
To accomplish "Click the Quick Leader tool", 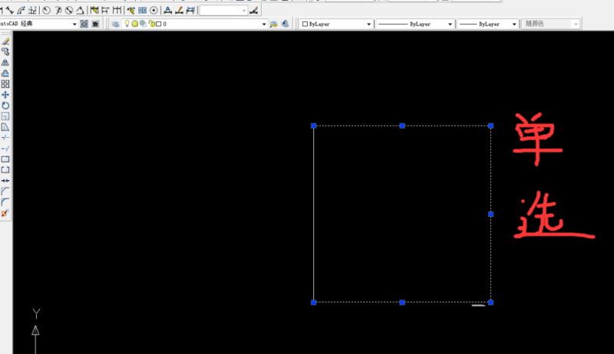I will [x=130, y=11].
